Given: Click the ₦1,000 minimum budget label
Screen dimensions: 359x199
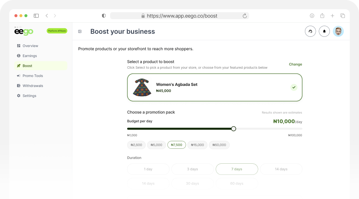Looking at the screenshot, I should click(132, 135).
